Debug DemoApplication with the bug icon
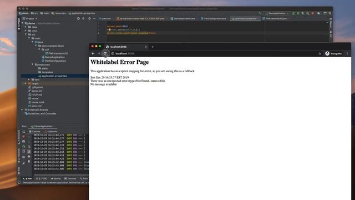The width and height of the screenshot is (355, 200). click(x=298, y=13)
